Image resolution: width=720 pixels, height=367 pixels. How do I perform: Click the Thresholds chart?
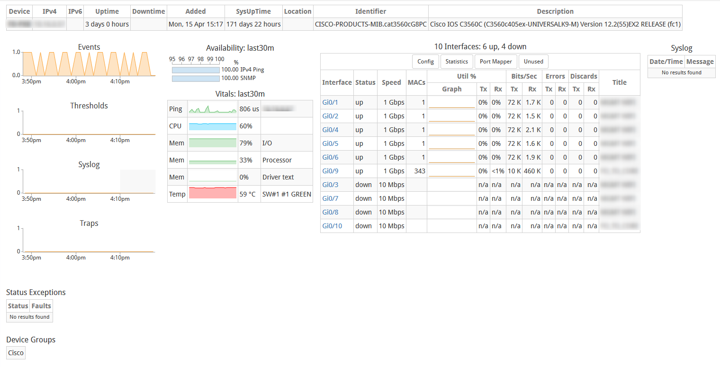[89, 122]
